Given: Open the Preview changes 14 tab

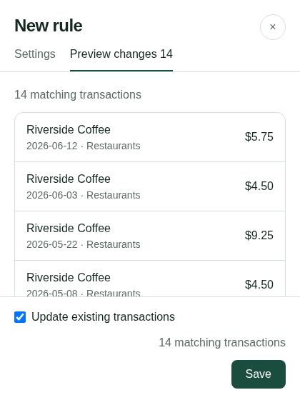Looking at the screenshot, I should pos(121,54).
